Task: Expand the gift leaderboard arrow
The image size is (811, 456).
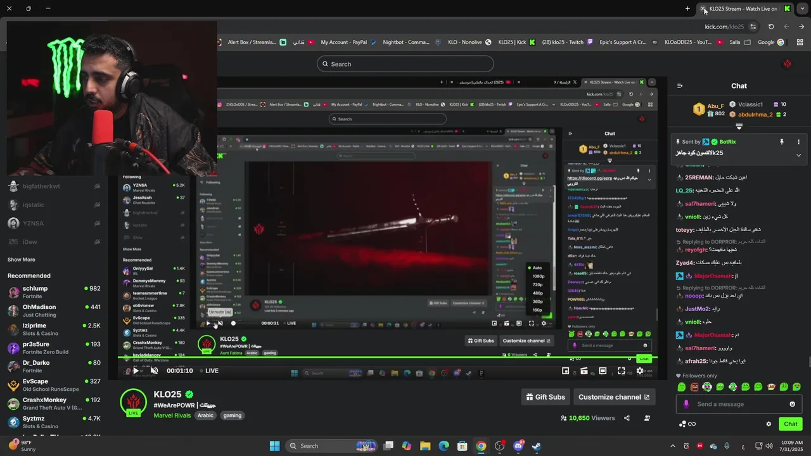Action: tap(739, 126)
